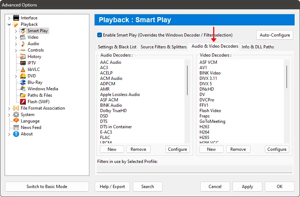300x197 pixels.
Task: Expand the Audio tree node
Action: pyautogui.click(x=16, y=44)
